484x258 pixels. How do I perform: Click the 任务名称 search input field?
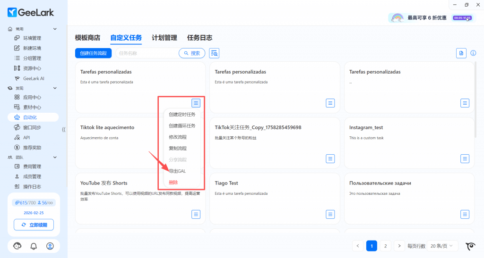147,53
